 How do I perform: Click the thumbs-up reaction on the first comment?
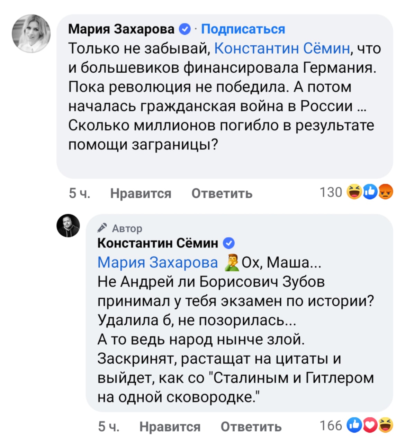click(x=370, y=192)
